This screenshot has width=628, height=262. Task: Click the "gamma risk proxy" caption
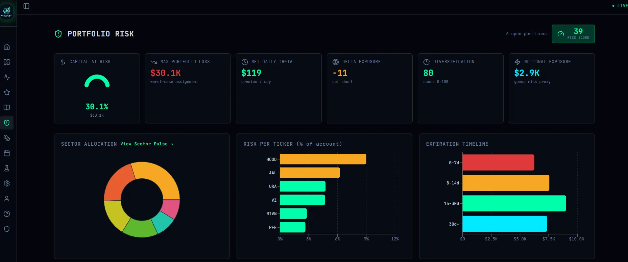click(532, 82)
